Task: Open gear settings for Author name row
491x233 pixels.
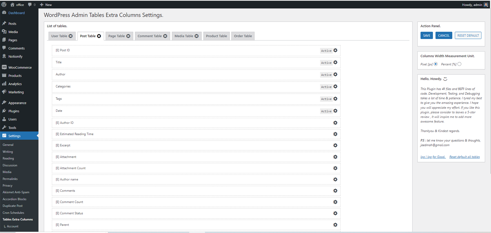Action: [x=335, y=179]
